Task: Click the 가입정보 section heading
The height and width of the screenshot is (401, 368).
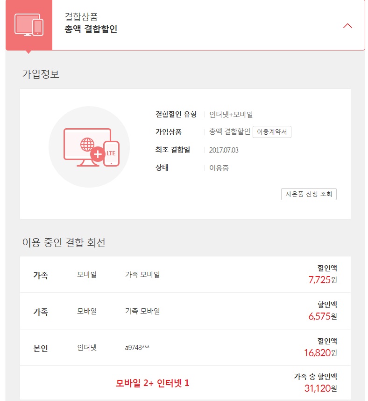Action: point(41,74)
